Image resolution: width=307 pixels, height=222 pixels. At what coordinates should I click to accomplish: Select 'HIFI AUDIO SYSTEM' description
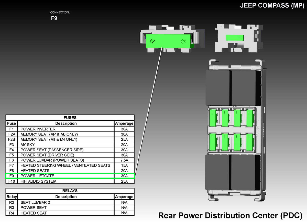click(x=38, y=181)
